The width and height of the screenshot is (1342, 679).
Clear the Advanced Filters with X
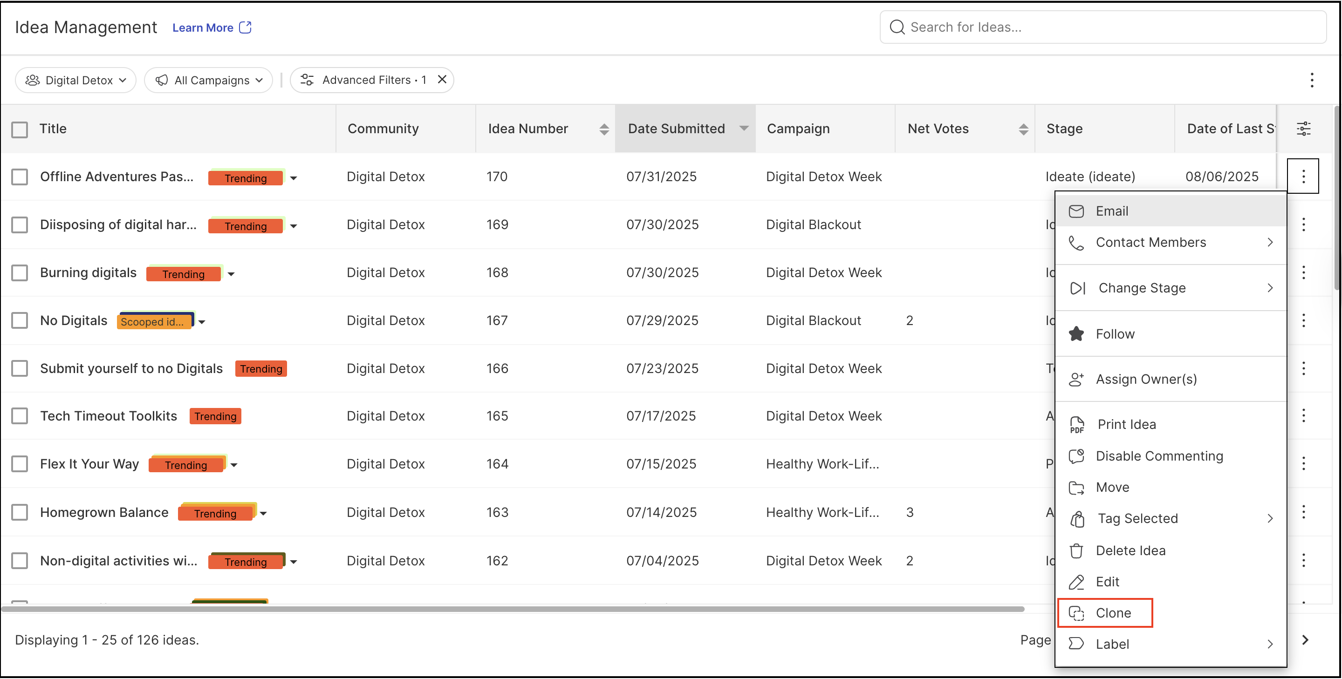pyautogui.click(x=442, y=80)
